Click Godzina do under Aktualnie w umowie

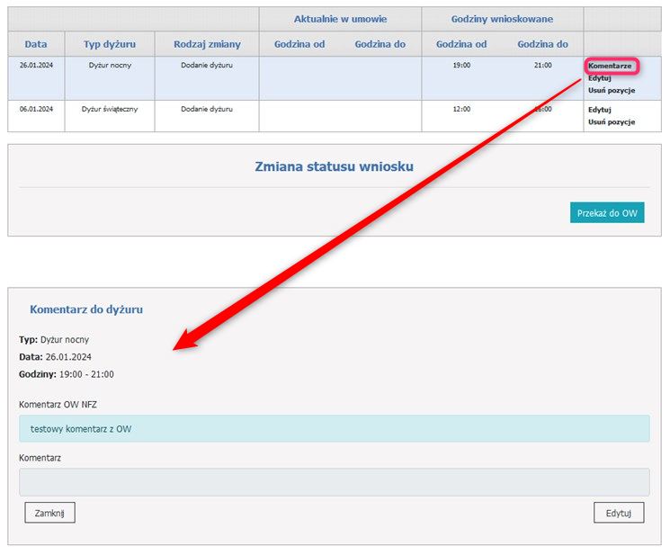[380, 44]
